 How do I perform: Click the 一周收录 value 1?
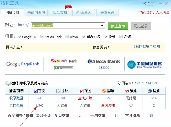click(115, 115)
